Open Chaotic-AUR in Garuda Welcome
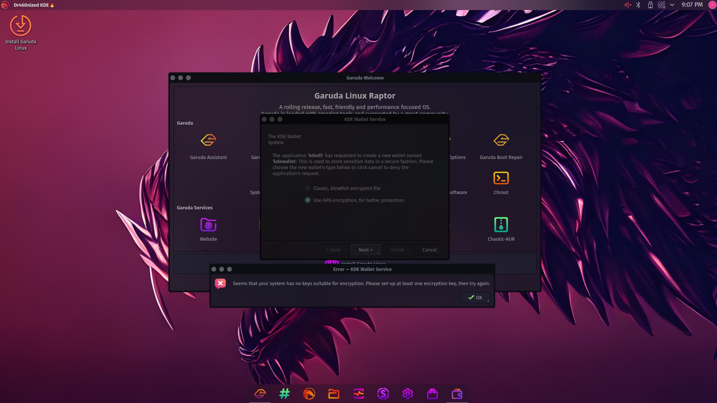The image size is (717, 403). coord(501,229)
